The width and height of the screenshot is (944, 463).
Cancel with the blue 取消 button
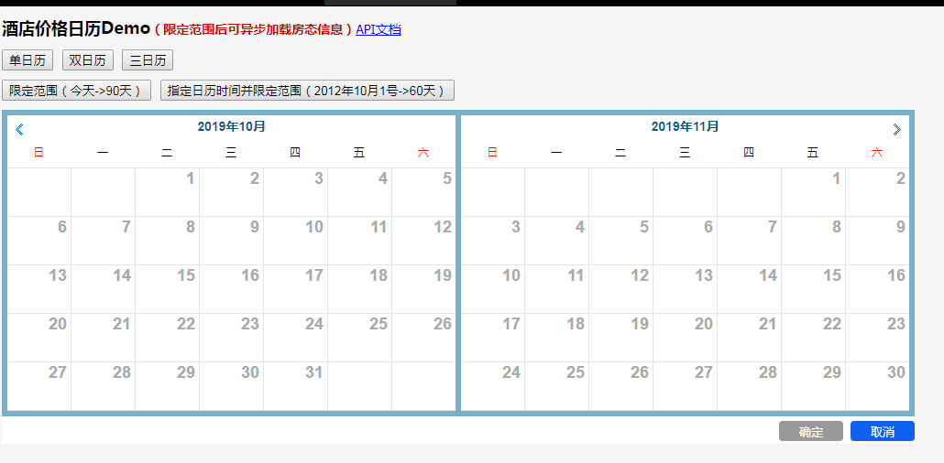pyautogui.click(x=882, y=431)
